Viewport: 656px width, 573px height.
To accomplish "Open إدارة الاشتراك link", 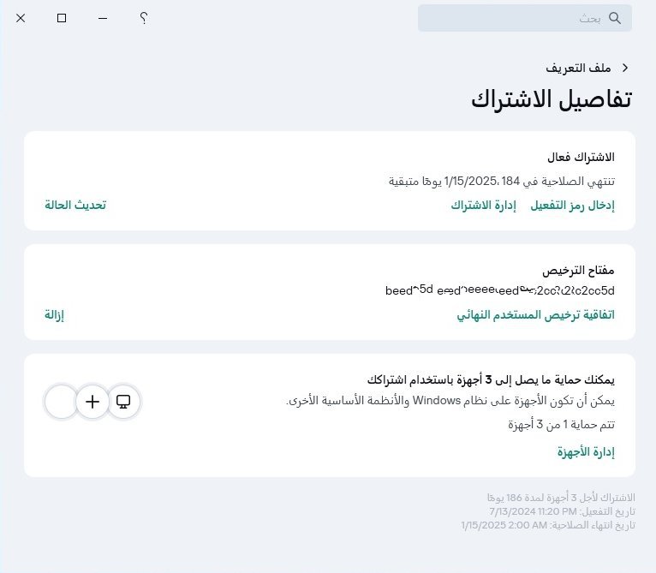I will [x=483, y=205].
